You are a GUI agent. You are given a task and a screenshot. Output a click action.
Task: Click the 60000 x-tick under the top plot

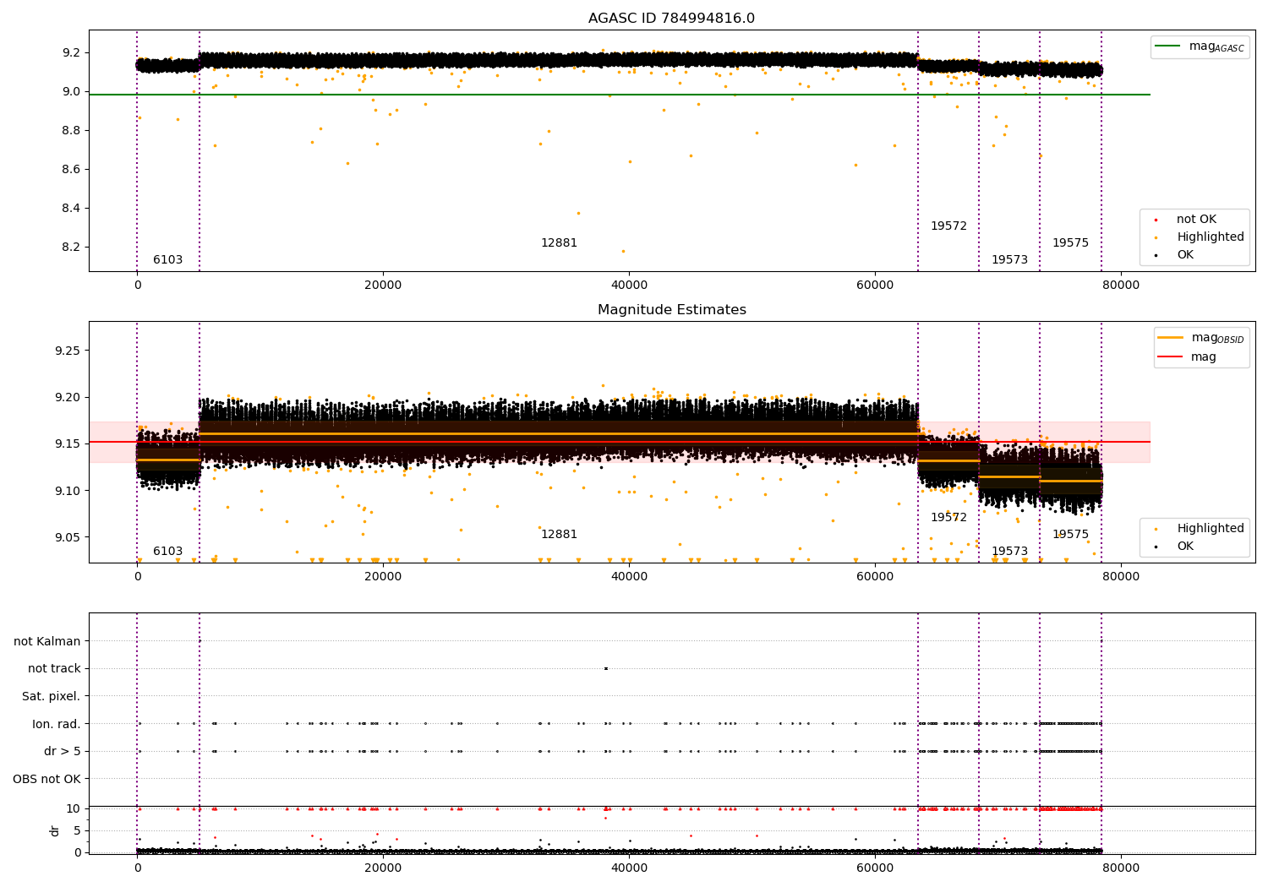point(875,286)
